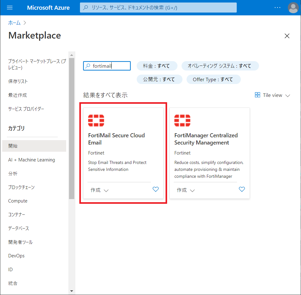The height and width of the screenshot is (295, 301).
Task: Open 保存リスト in sidebar
Action: click(18, 82)
